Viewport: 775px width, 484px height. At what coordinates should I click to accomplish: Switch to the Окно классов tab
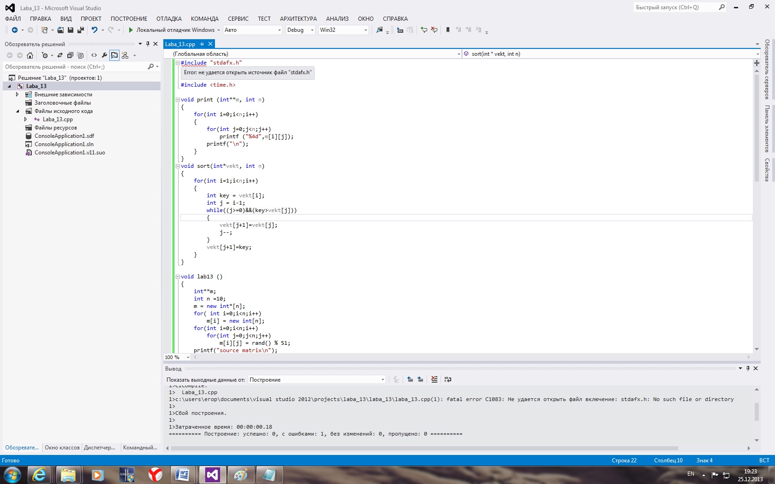coord(62,448)
